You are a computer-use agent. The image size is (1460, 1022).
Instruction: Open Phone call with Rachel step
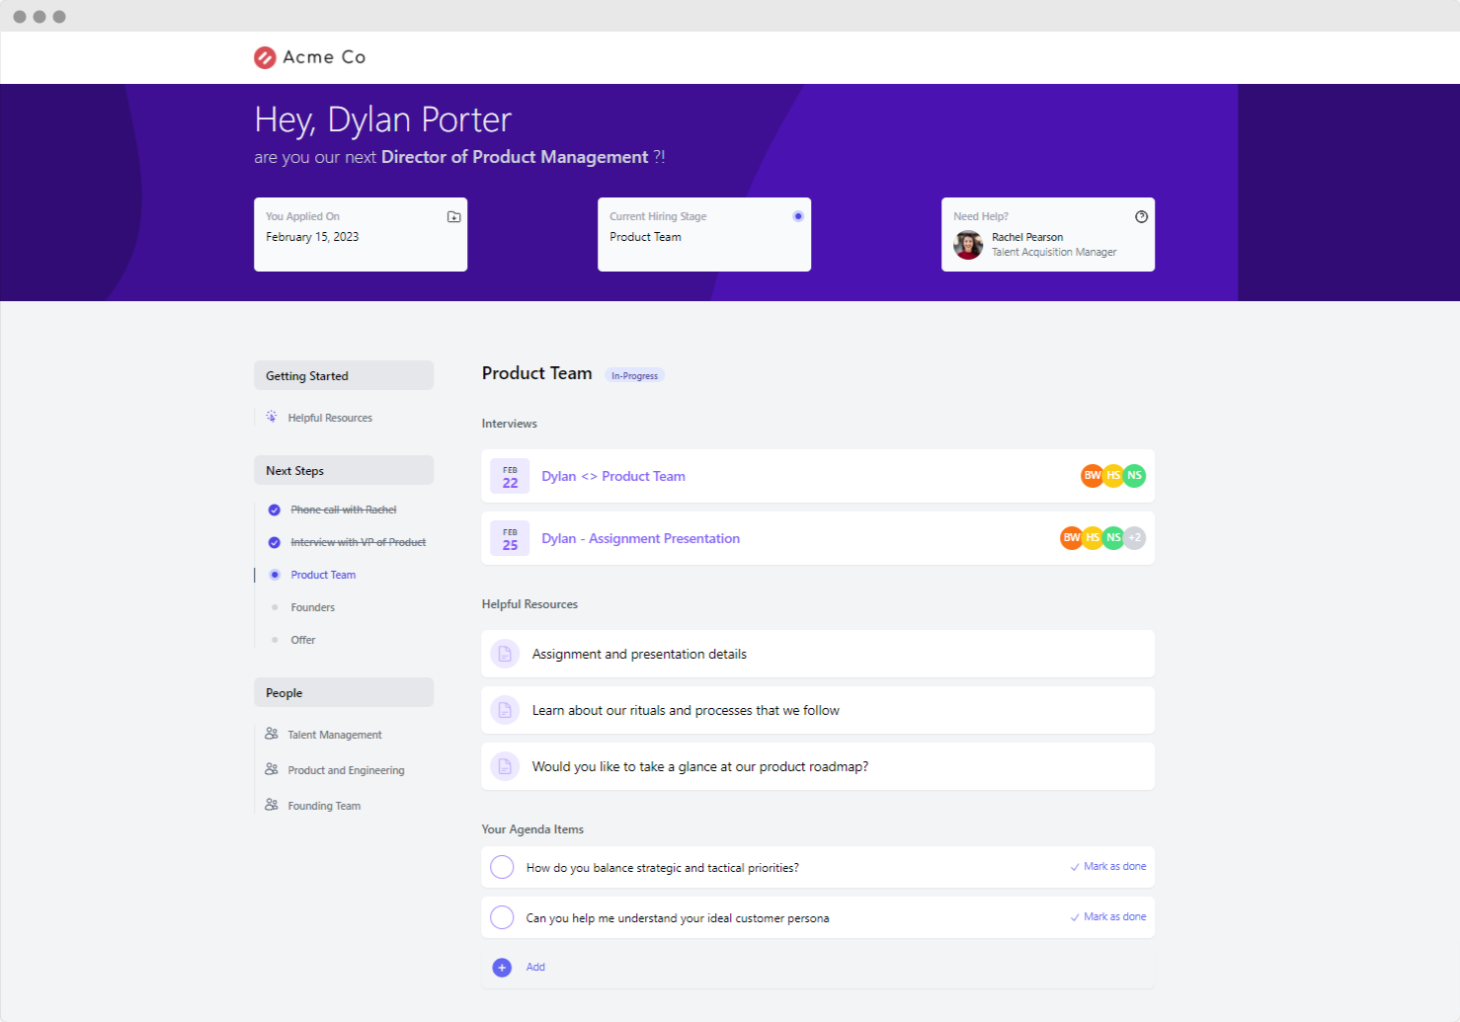[x=344, y=510]
